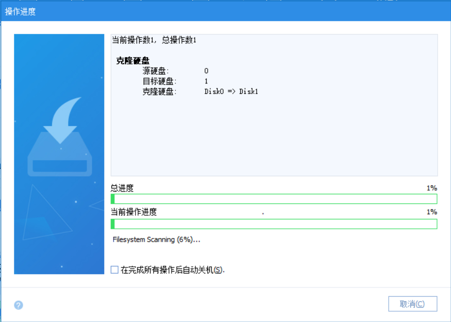The height and width of the screenshot is (322, 451).
Task: Click the 当前操作进度 current operation progress bar
Action: click(274, 224)
